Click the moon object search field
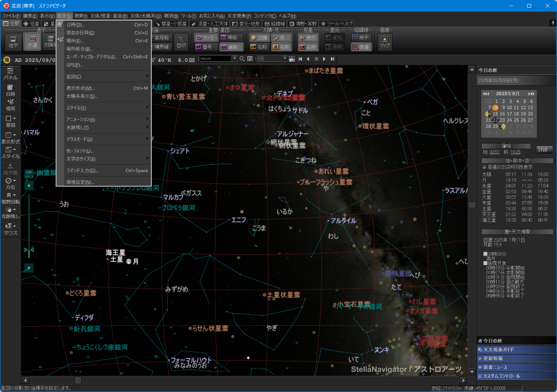The height and width of the screenshot is (392, 557). point(214,58)
